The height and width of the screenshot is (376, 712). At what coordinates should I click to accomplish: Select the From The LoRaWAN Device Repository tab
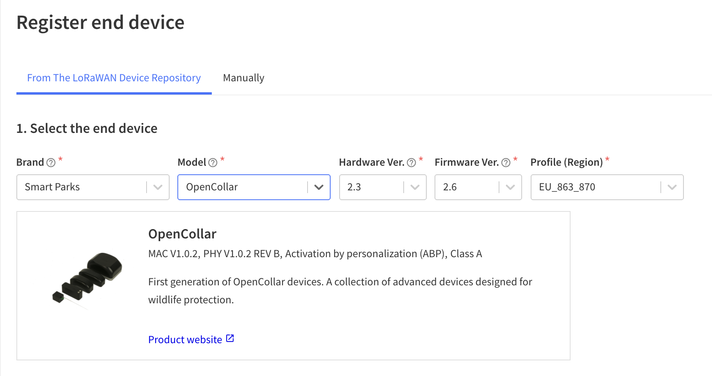pyautogui.click(x=114, y=78)
